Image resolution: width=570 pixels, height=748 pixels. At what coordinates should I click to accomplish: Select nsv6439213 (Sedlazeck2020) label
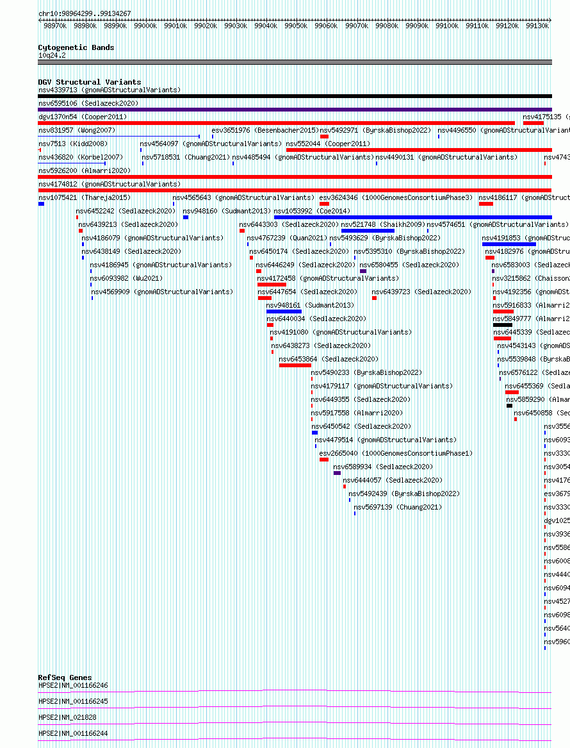128,224
